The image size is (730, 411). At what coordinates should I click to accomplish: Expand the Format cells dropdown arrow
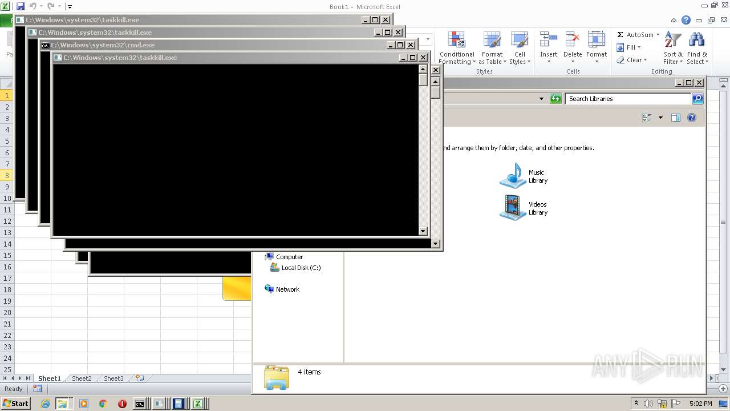tap(597, 62)
